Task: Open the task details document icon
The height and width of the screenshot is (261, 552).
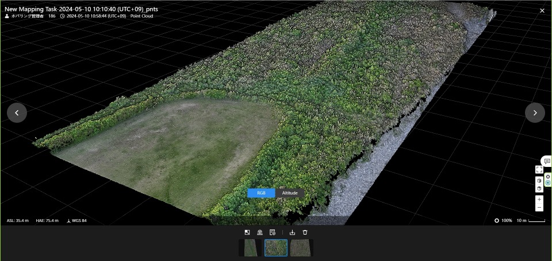Action: tap(273, 232)
